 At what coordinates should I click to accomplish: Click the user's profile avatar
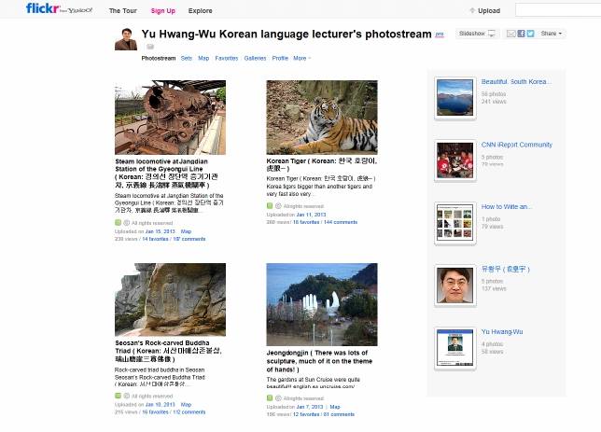(125, 39)
